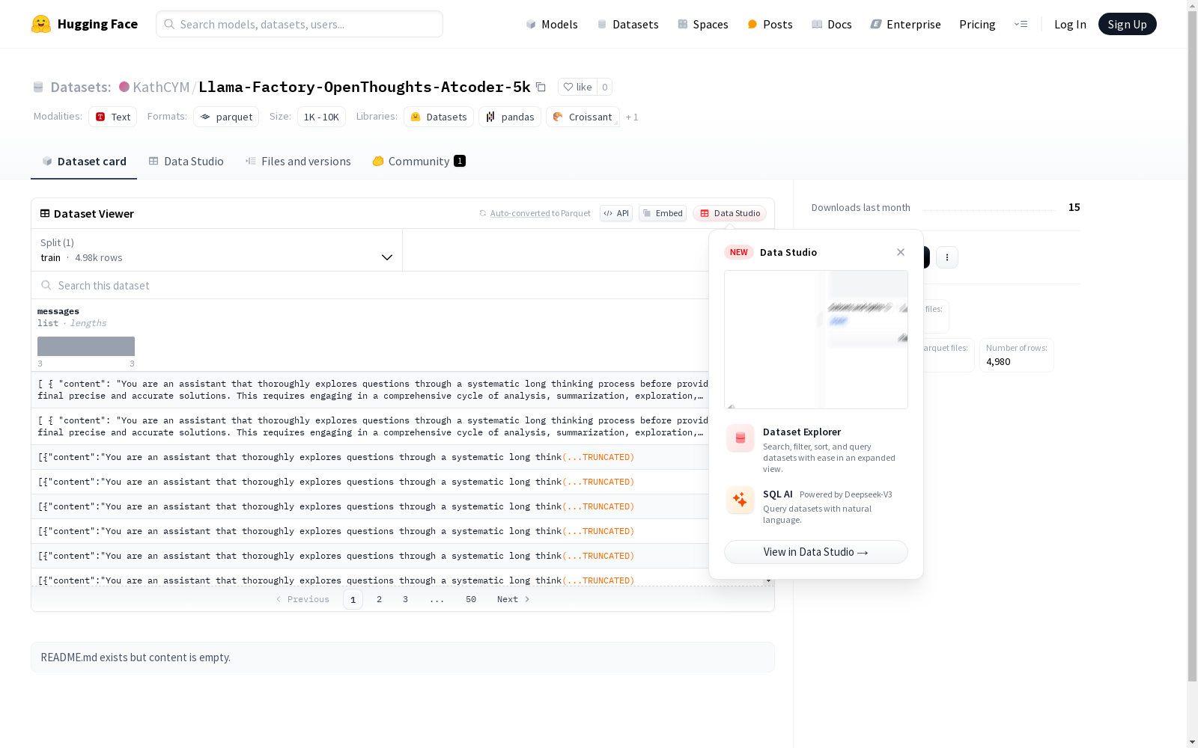
Task: Go to Models page
Action: (552, 24)
